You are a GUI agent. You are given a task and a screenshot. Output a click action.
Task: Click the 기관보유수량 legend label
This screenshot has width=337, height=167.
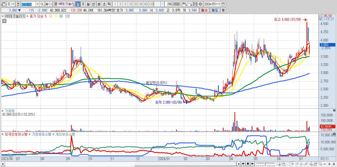tap(41, 134)
